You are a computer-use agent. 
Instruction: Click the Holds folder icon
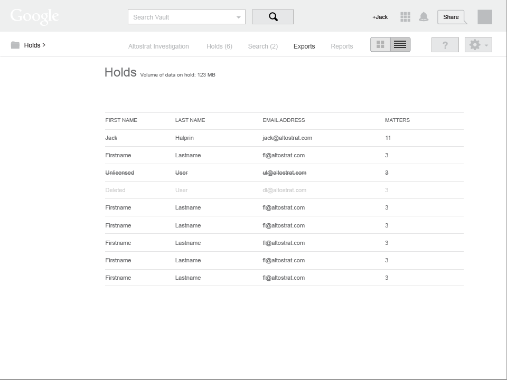click(15, 45)
